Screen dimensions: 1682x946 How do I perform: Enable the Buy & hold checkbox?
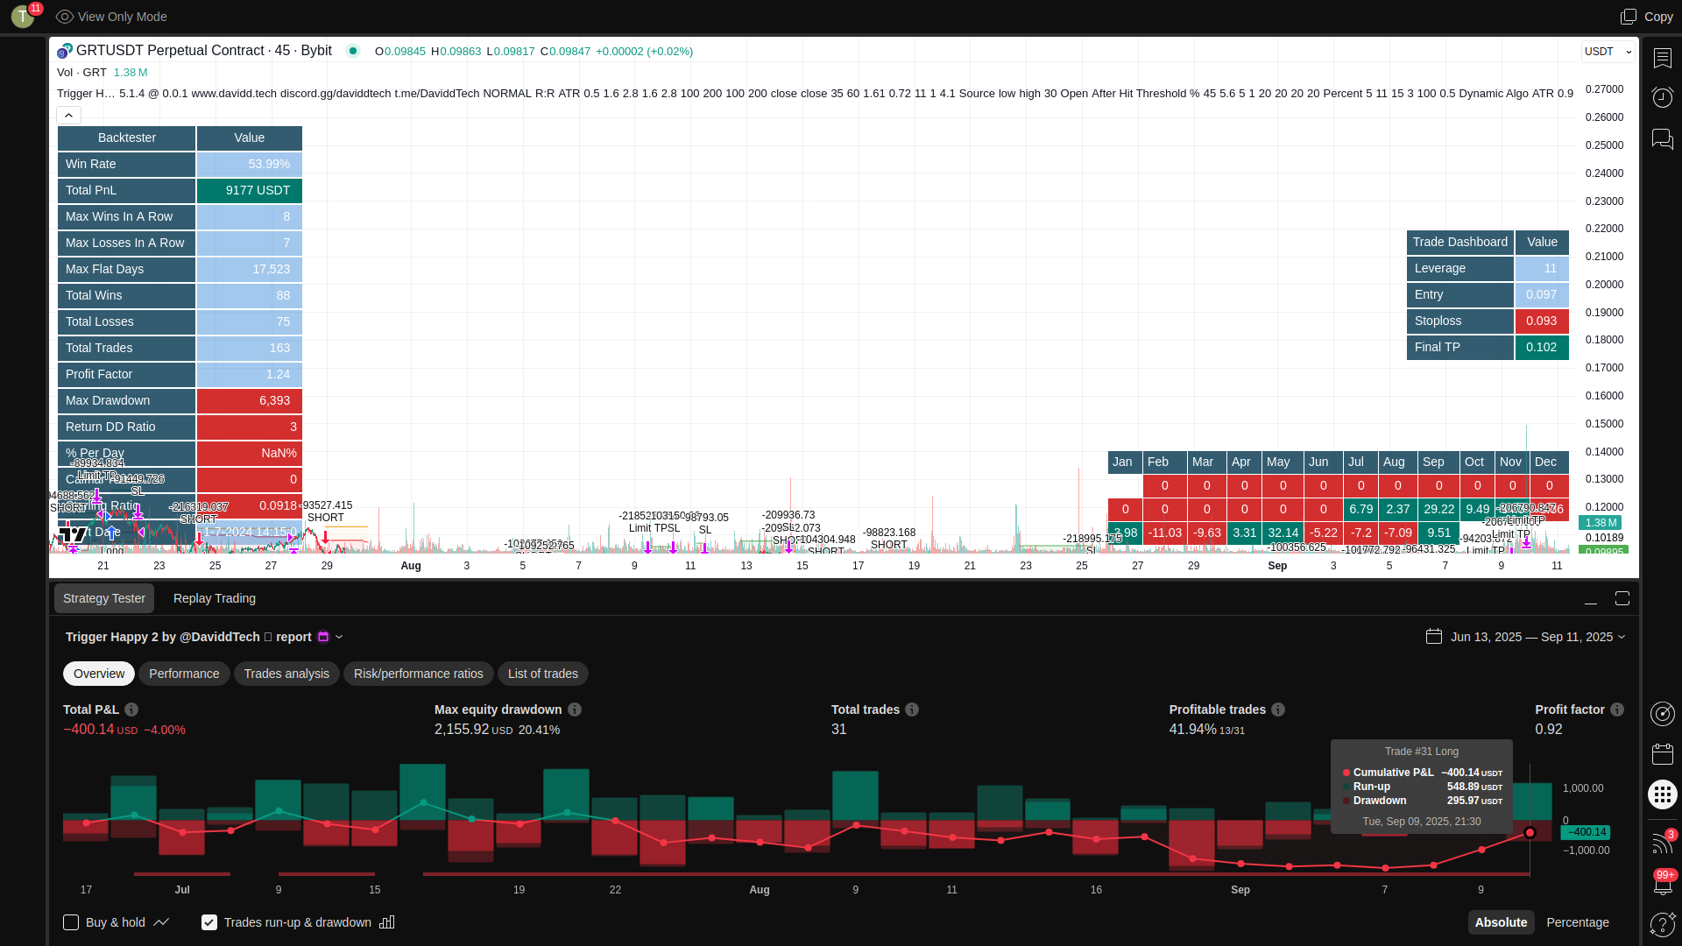click(71, 922)
